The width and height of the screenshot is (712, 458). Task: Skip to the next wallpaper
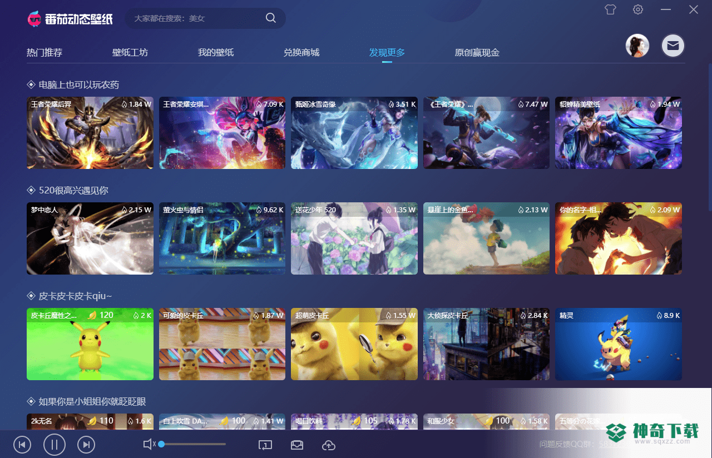pyautogui.click(x=86, y=444)
